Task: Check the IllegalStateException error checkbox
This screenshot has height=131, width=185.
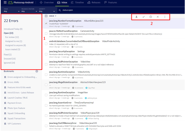Action: click(x=46, y=85)
